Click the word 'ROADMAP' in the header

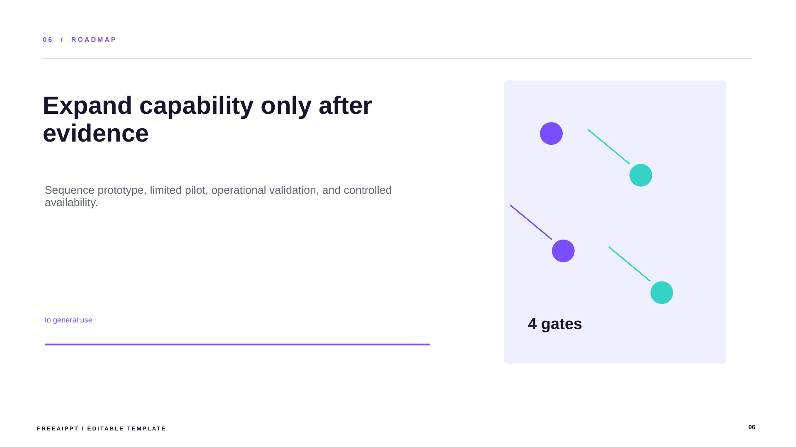tap(94, 40)
